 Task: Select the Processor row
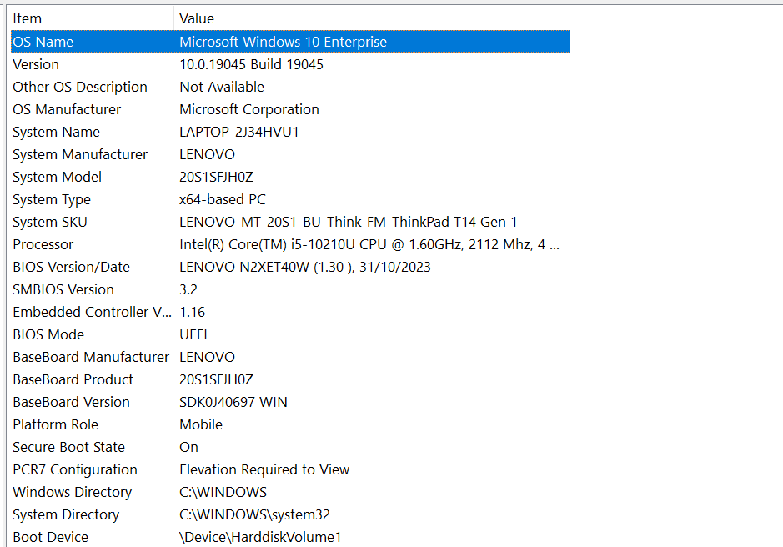pyautogui.click(x=290, y=244)
